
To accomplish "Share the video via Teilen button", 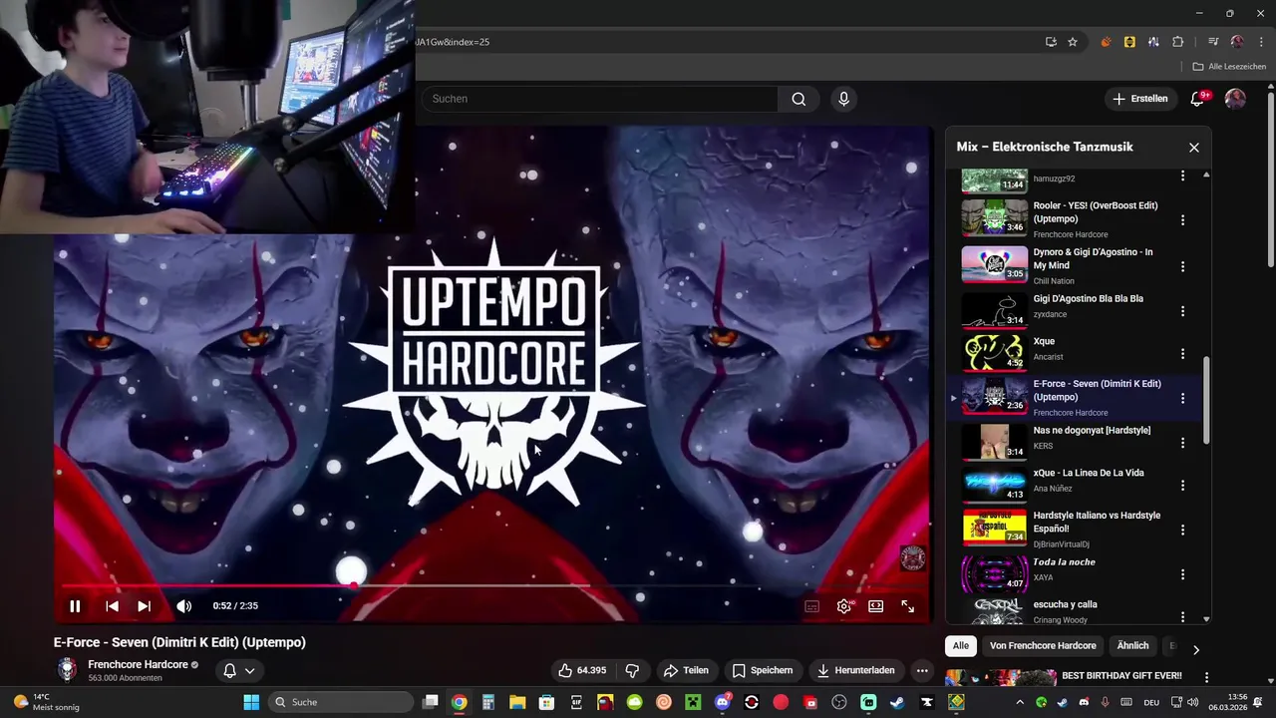I will point(686,670).
